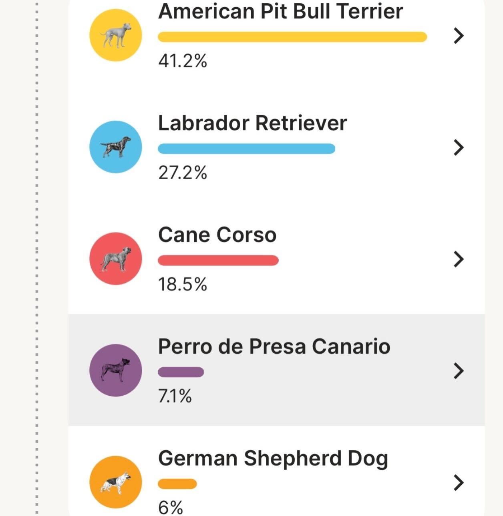Click the 27.2% Labrador percentage text
This screenshot has width=503, height=516.
[183, 173]
